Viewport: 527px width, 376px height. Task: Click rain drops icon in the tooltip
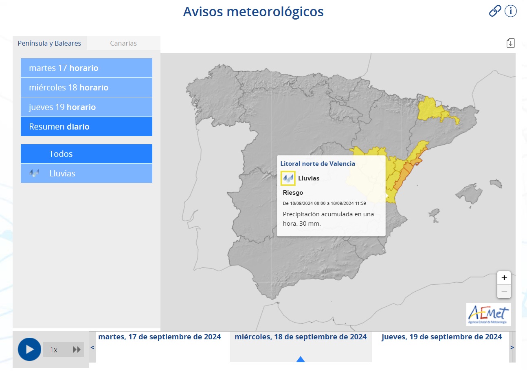click(x=288, y=178)
